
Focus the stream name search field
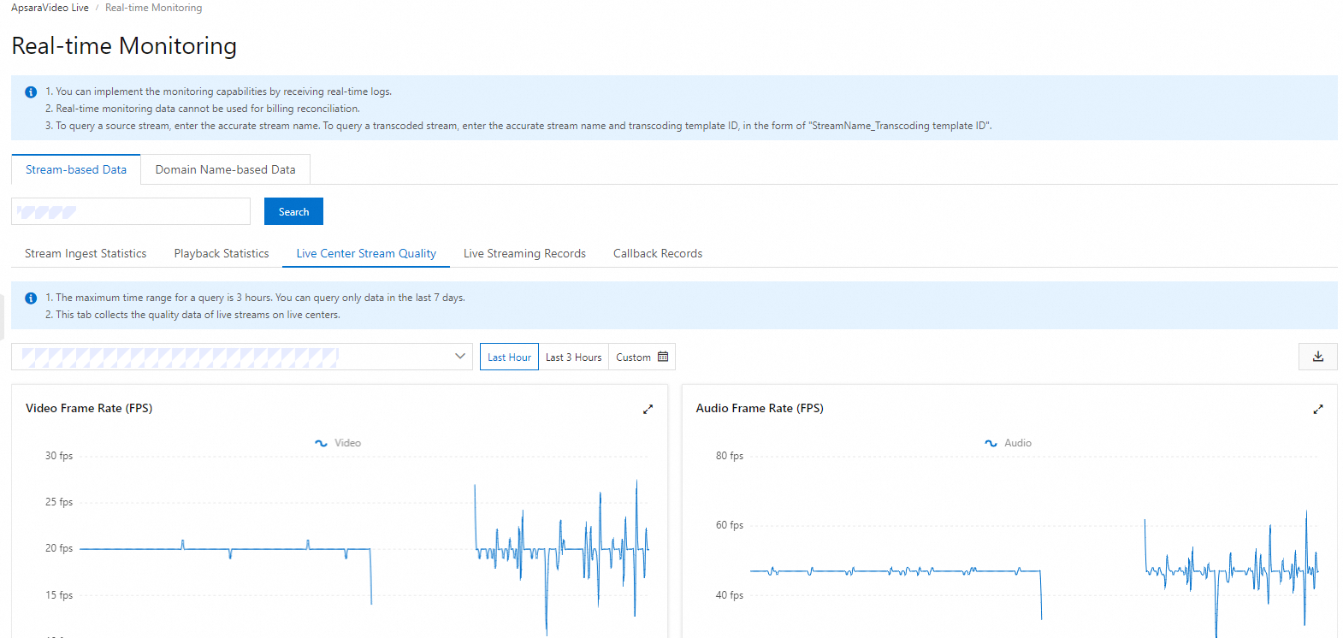pyautogui.click(x=131, y=211)
